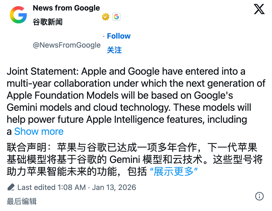
Task: Click the pencil edit-history icon
Action: tap(11, 187)
